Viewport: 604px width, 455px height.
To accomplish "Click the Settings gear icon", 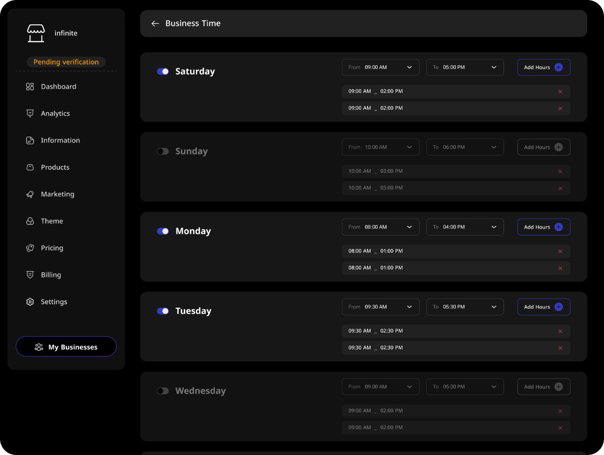I will (x=30, y=302).
